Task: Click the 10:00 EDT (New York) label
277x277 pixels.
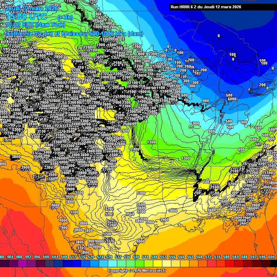Action: pos(35,25)
